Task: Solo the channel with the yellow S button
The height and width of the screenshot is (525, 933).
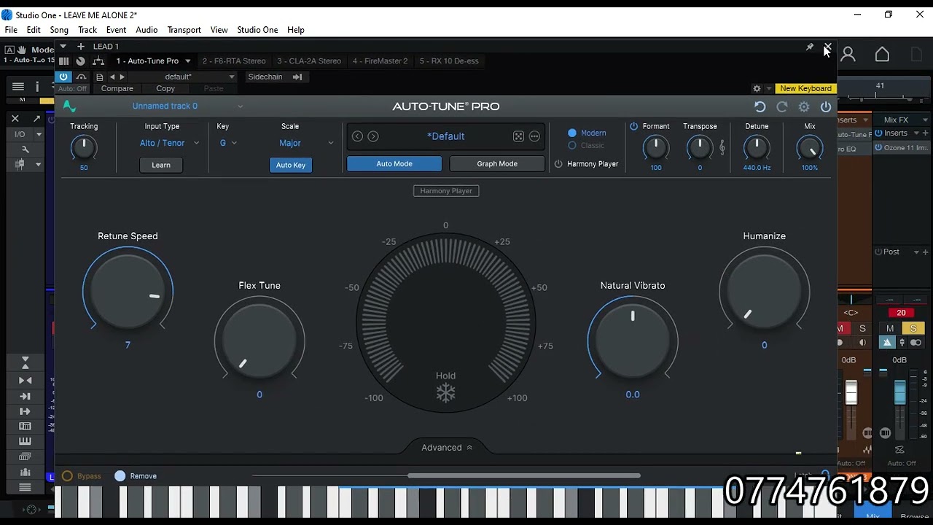Action: [x=913, y=329]
